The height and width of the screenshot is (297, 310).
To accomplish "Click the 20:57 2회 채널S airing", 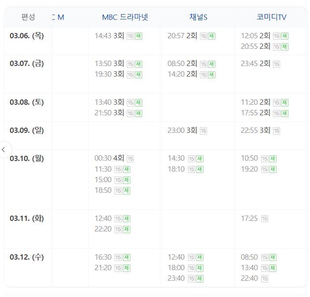I will tap(182, 36).
